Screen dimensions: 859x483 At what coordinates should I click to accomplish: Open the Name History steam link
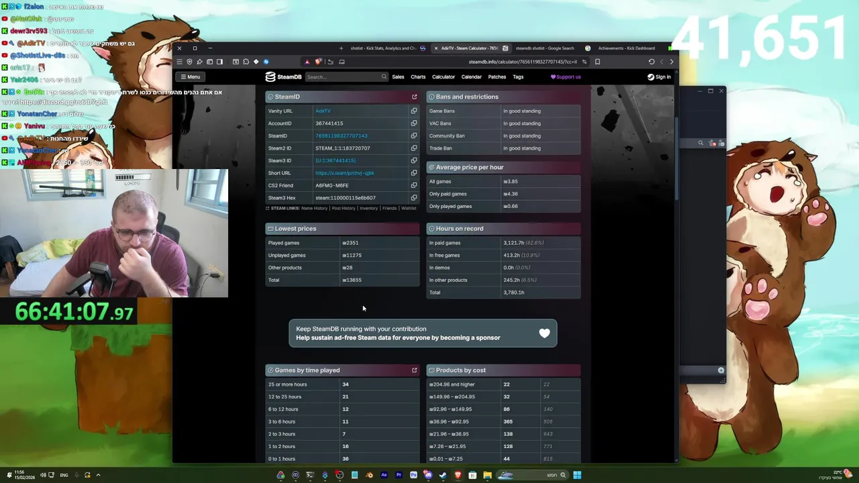(x=314, y=208)
